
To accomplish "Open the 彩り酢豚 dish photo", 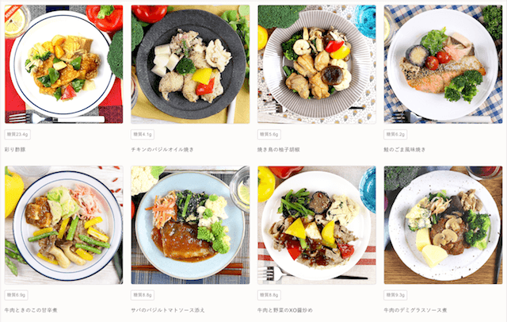I will click(63, 64).
